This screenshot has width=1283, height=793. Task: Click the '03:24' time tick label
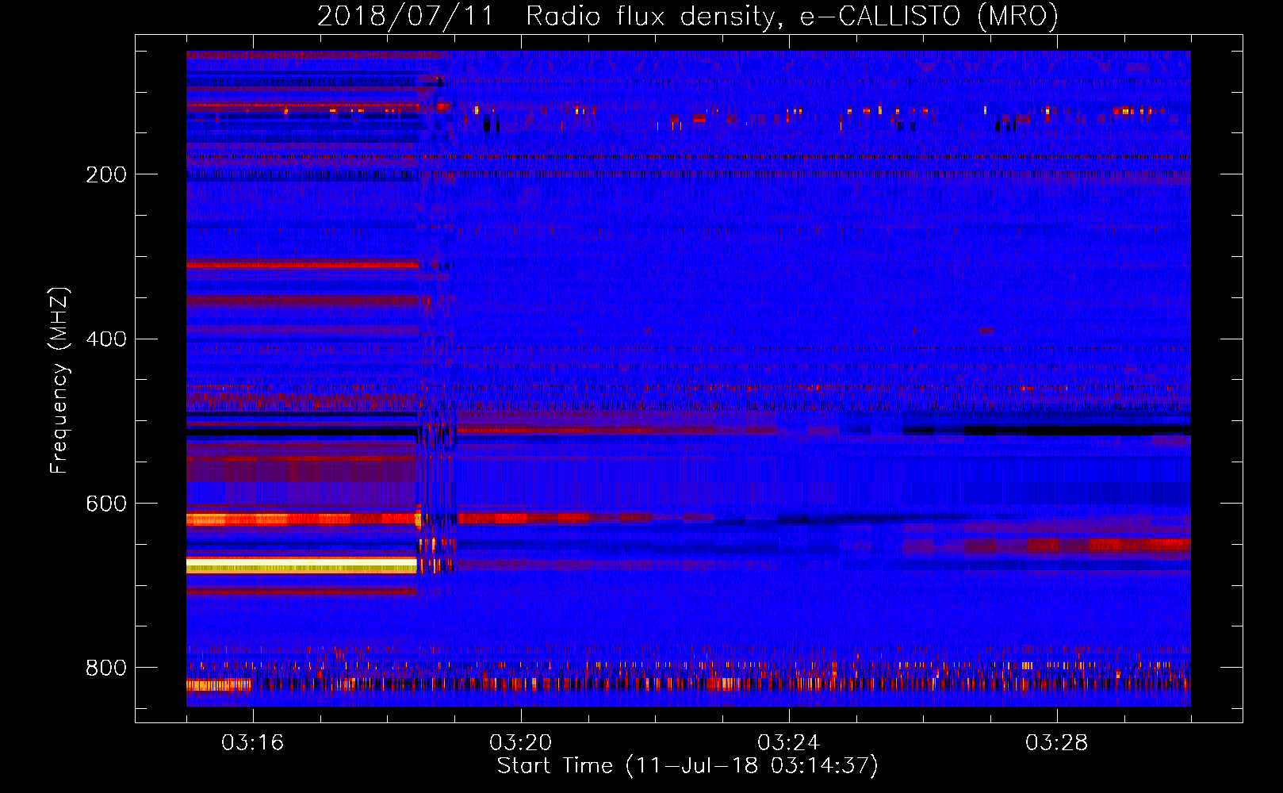(788, 743)
